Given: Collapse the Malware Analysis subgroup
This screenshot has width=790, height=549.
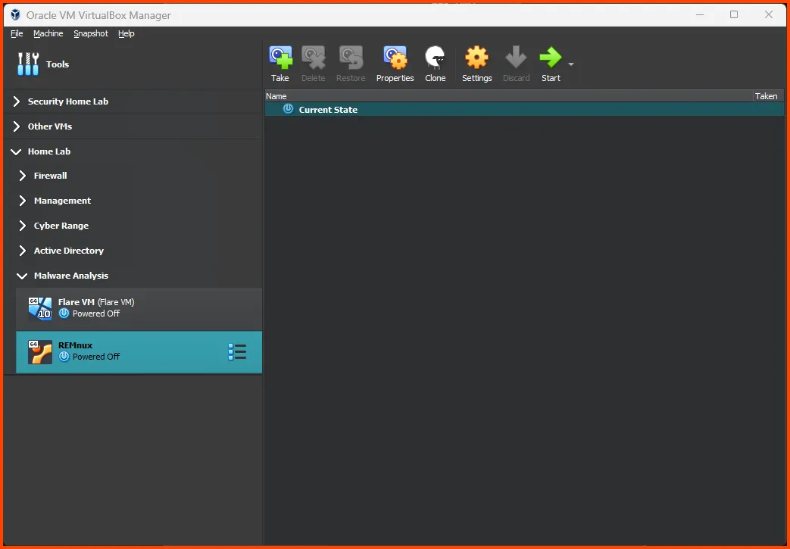Looking at the screenshot, I should point(22,276).
